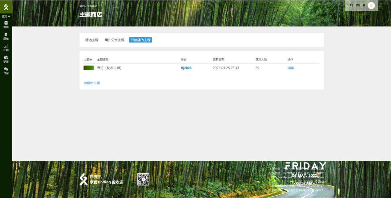Open 题单 training lists in sidebar

pos(6,36)
